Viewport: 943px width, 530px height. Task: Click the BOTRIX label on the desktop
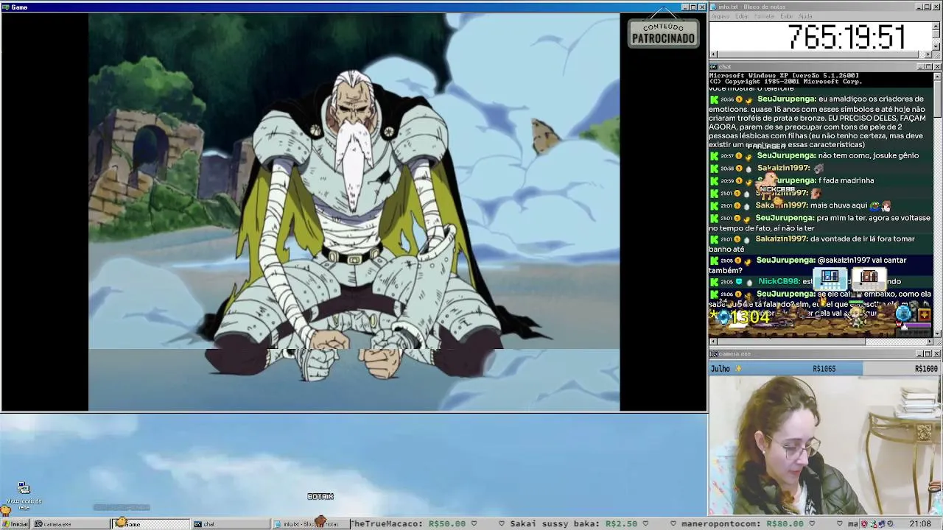(x=320, y=497)
